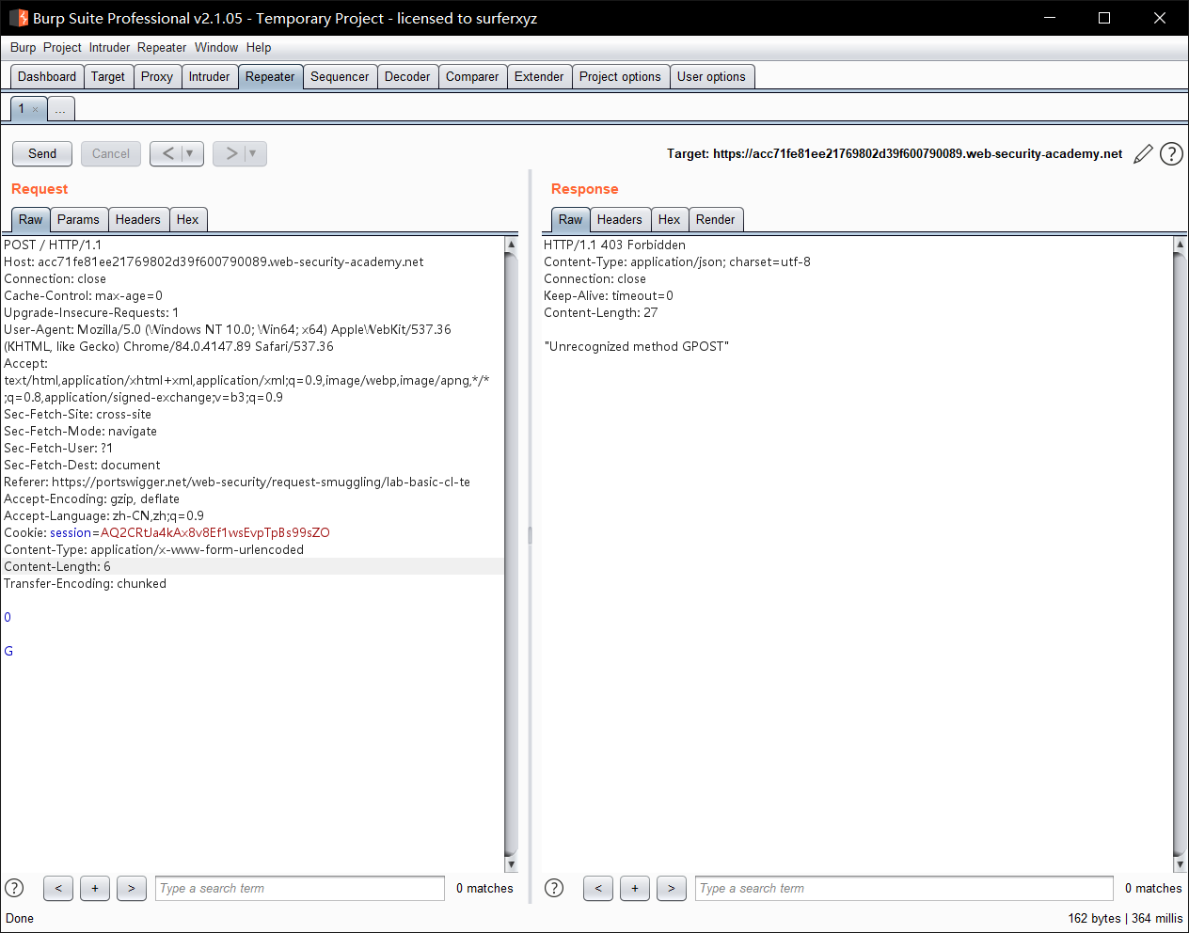This screenshot has height=933, width=1189.
Task: Switch to the Sequencer tab
Action: pos(340,77)
